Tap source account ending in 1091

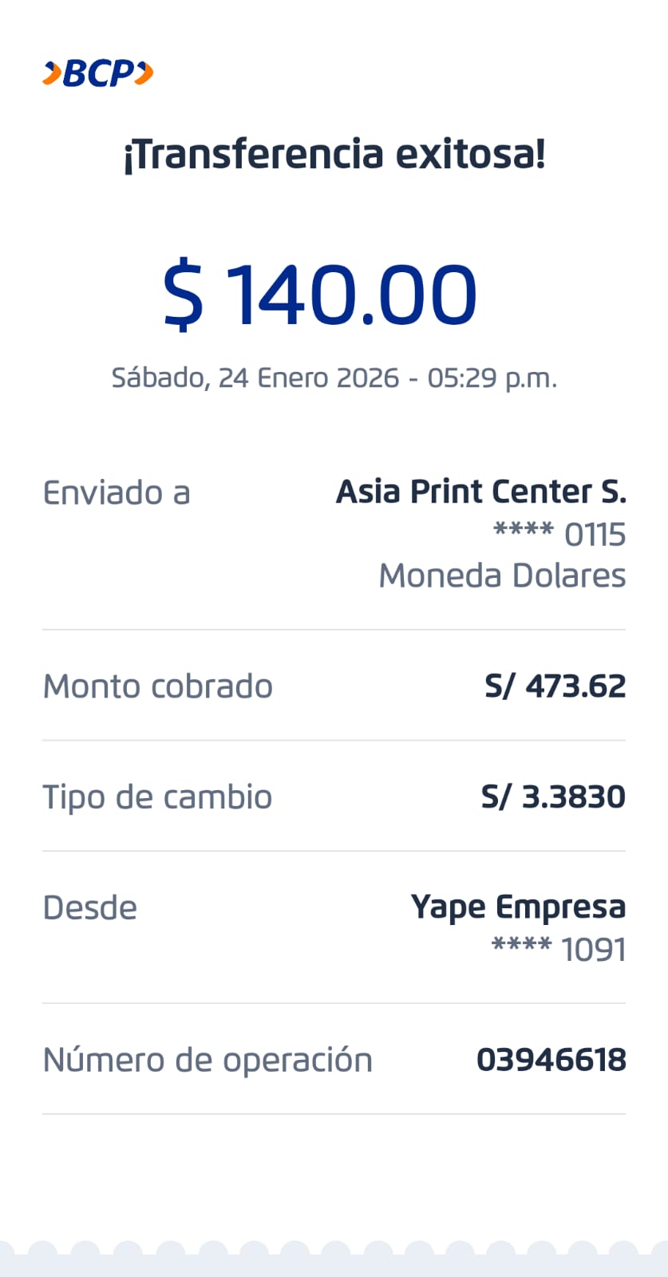(x=559, y=949)
